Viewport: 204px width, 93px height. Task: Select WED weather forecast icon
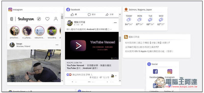(x=161, y=20)
